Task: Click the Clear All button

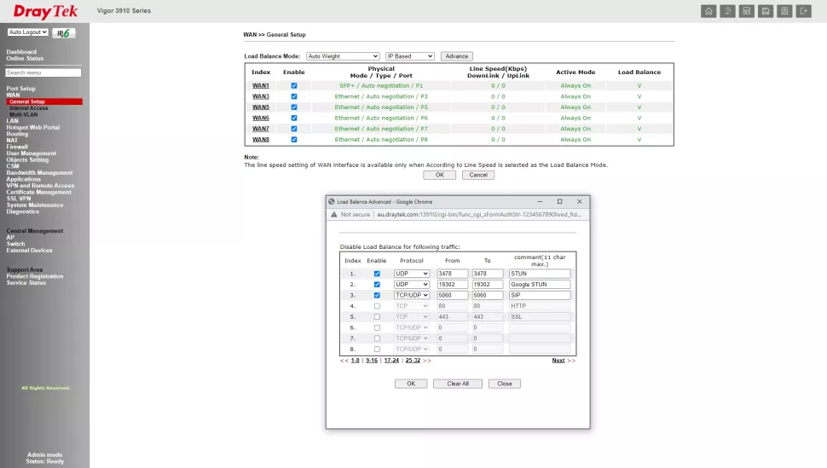Action: pos(458,384)
